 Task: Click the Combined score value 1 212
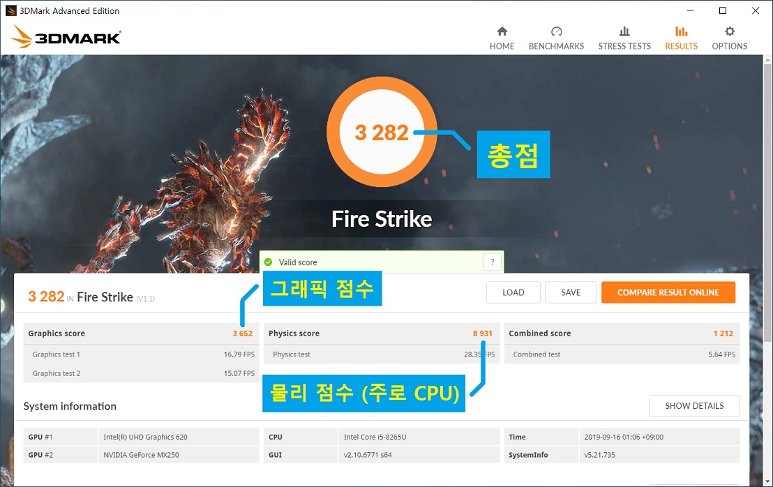click(723, 334)
